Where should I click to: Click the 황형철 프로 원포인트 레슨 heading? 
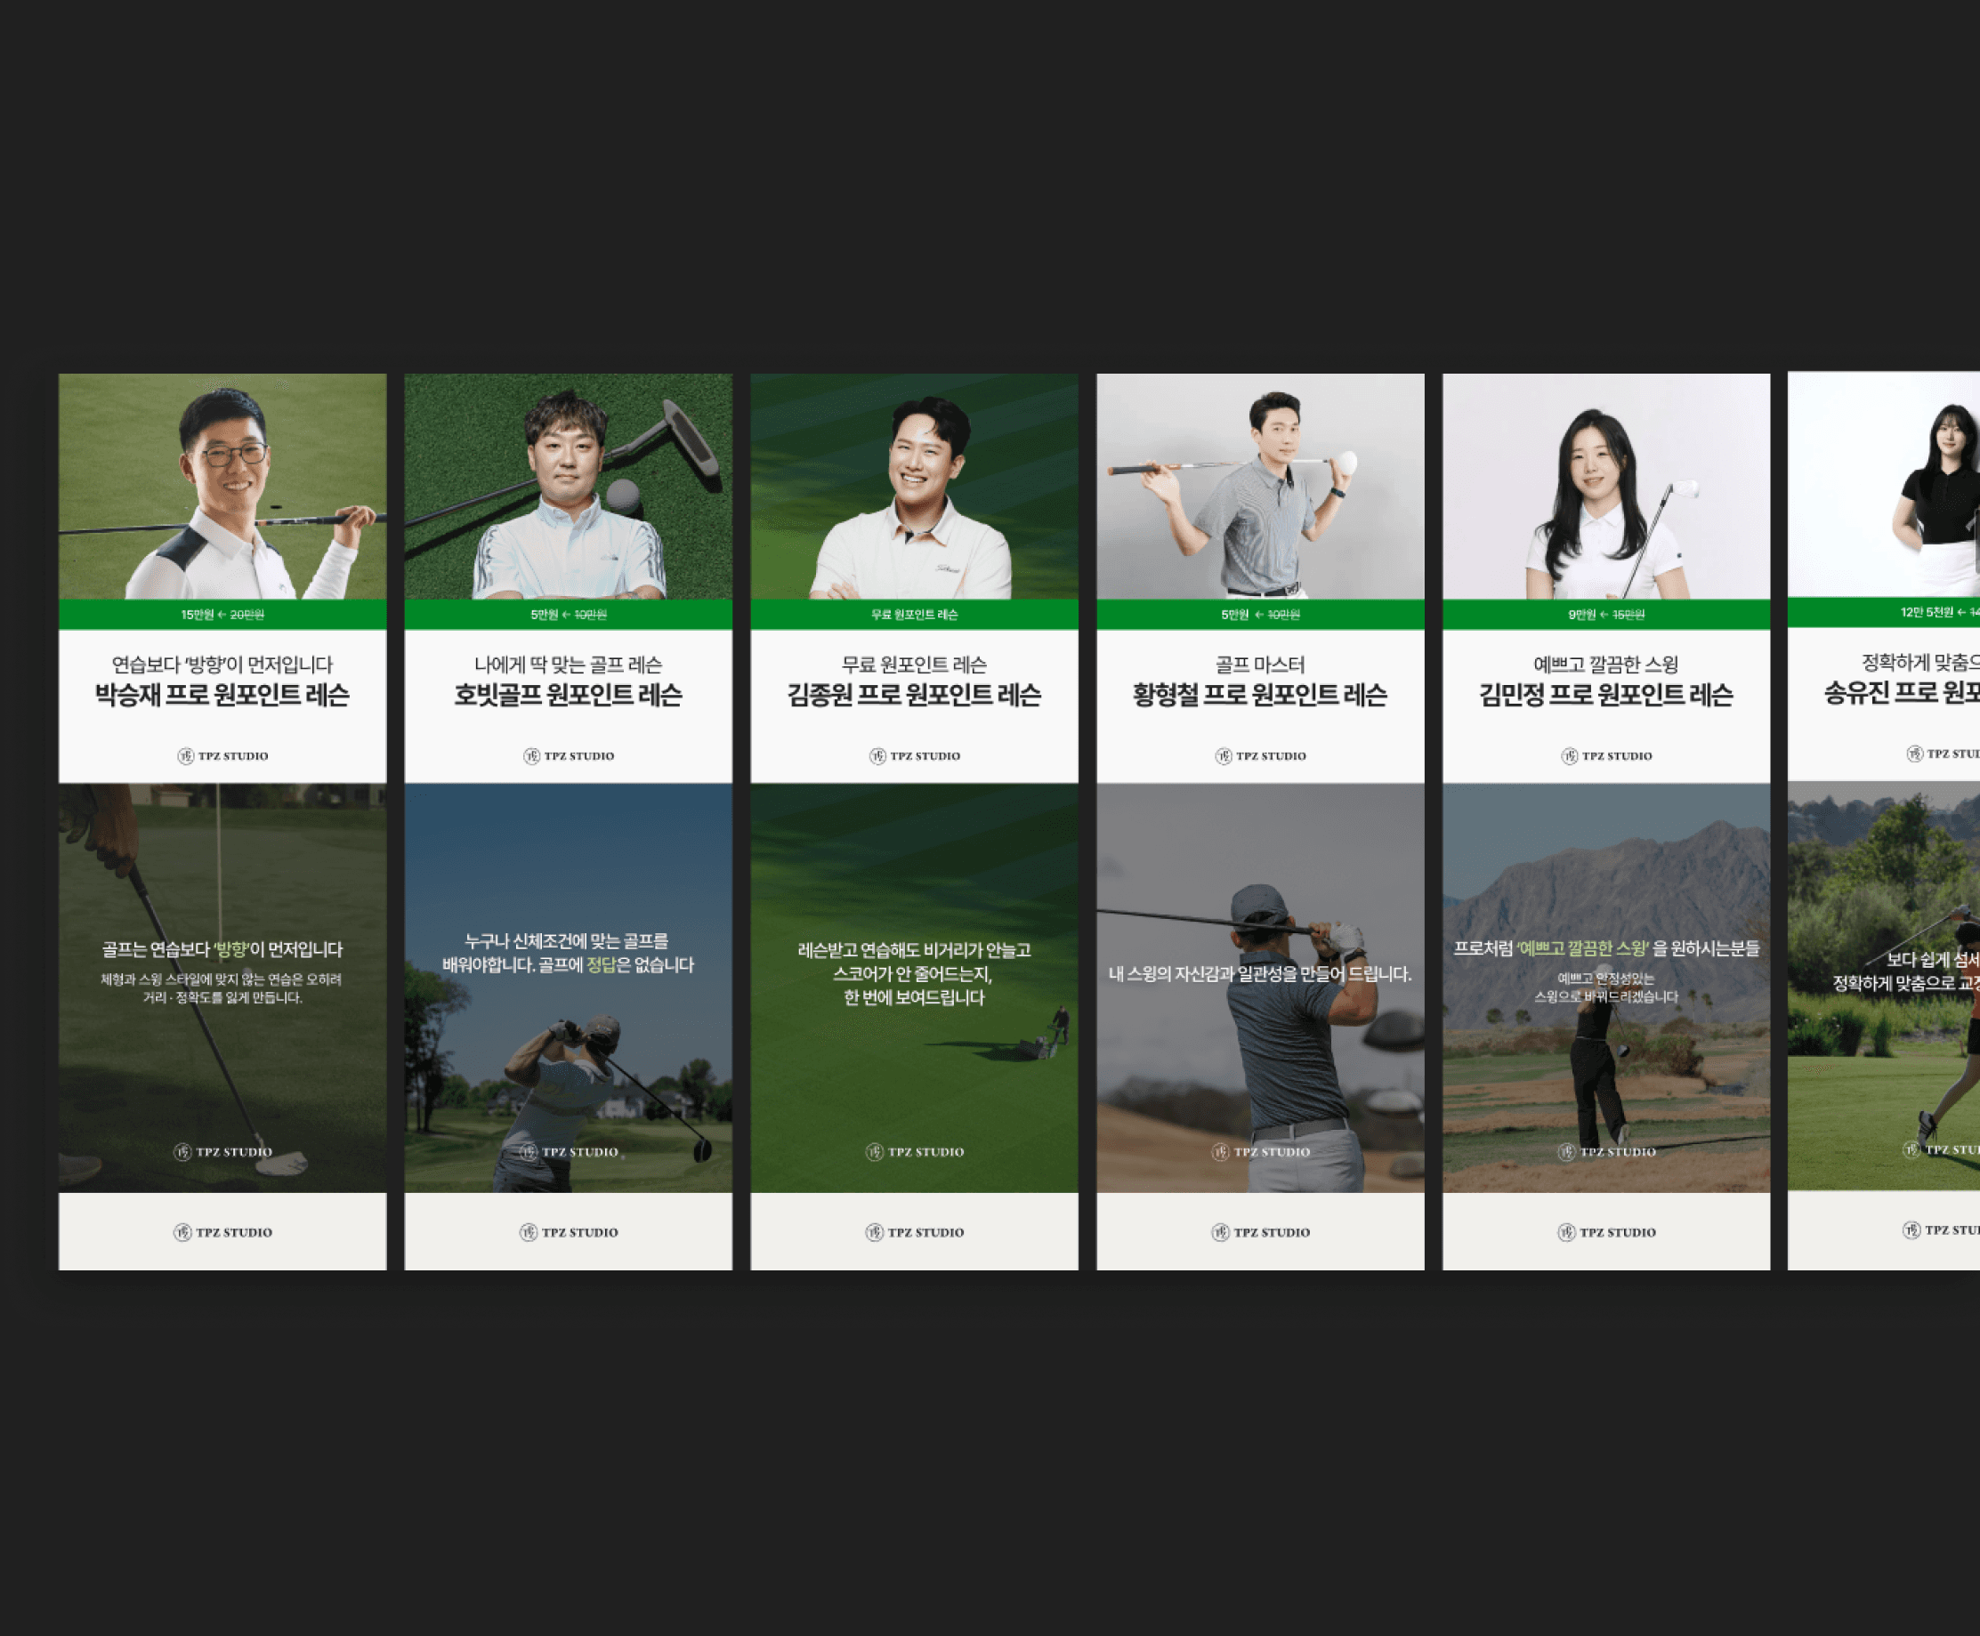[x=1261, y=696]
